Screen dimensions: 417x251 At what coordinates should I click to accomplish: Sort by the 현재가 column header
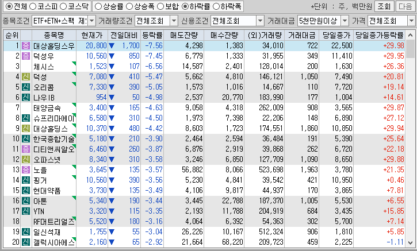[x=92, y=35]
